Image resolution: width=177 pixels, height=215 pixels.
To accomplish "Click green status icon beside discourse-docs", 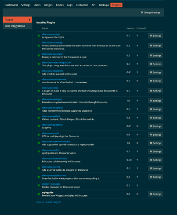I will pyautogui.click(x=39, y=91).
